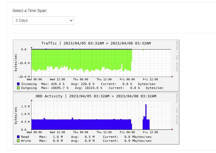Click Thu 12:00 label on Traffic graph

104,79
